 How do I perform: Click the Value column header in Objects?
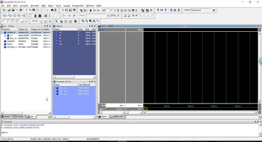(81, 29)
